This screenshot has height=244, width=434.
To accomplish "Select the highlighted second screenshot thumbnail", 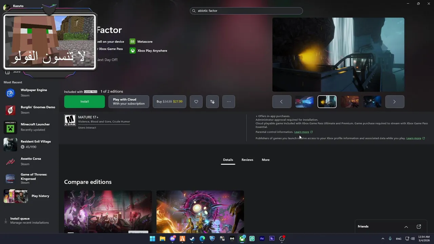I will click(x=327, y=102).
